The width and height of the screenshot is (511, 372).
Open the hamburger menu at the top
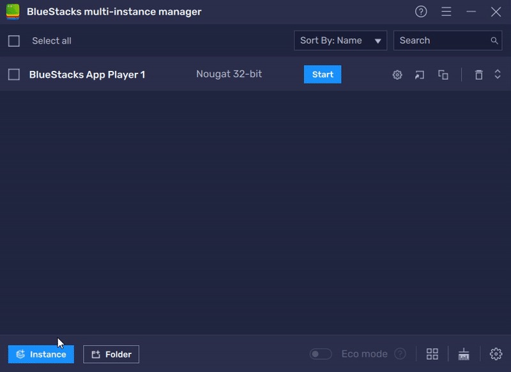coord(446,12)
